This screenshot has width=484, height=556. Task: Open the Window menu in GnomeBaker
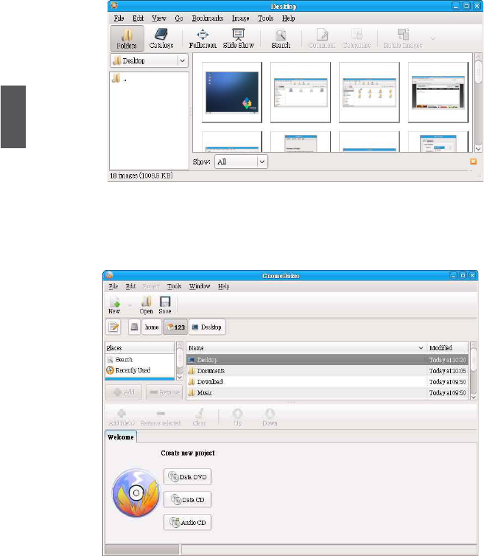(200, 286)
